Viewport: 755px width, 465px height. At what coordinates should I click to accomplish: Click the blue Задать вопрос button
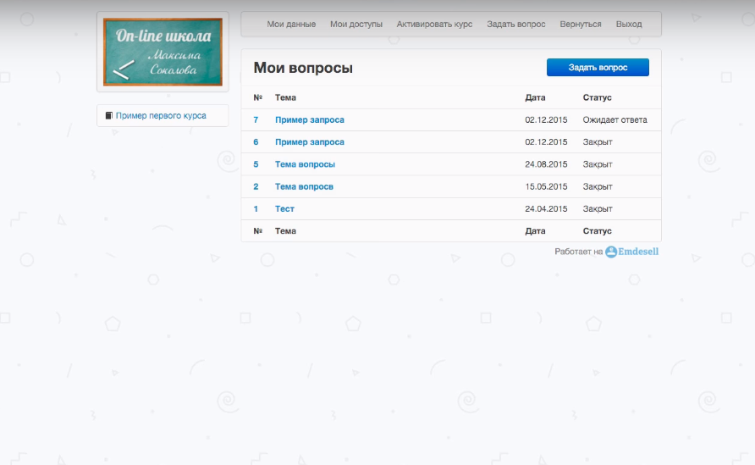point(598,68)
